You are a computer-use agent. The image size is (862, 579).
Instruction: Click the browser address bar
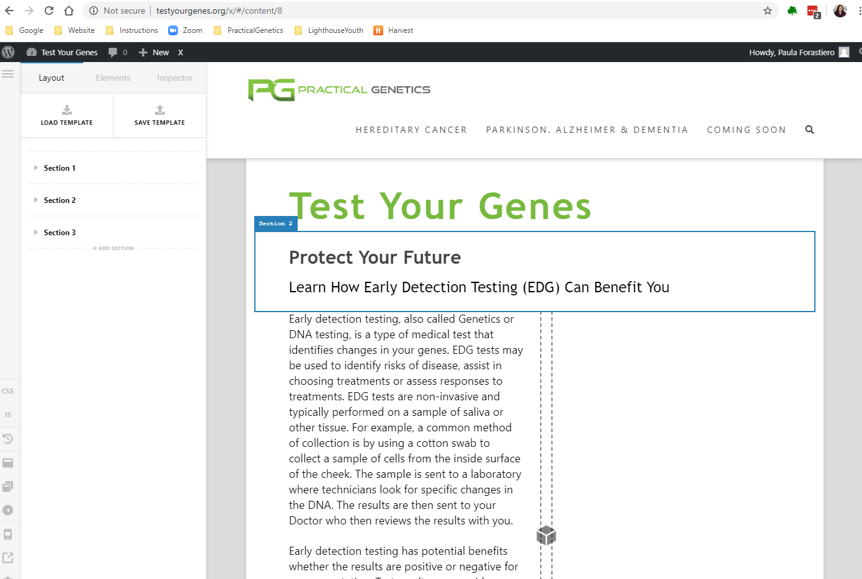pos(428,11)
